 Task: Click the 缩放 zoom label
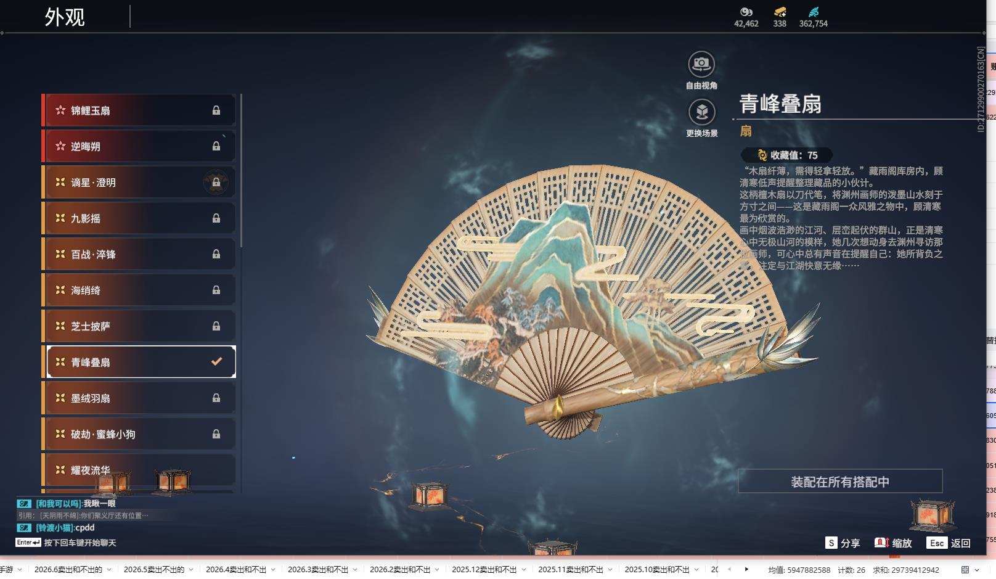902,543
